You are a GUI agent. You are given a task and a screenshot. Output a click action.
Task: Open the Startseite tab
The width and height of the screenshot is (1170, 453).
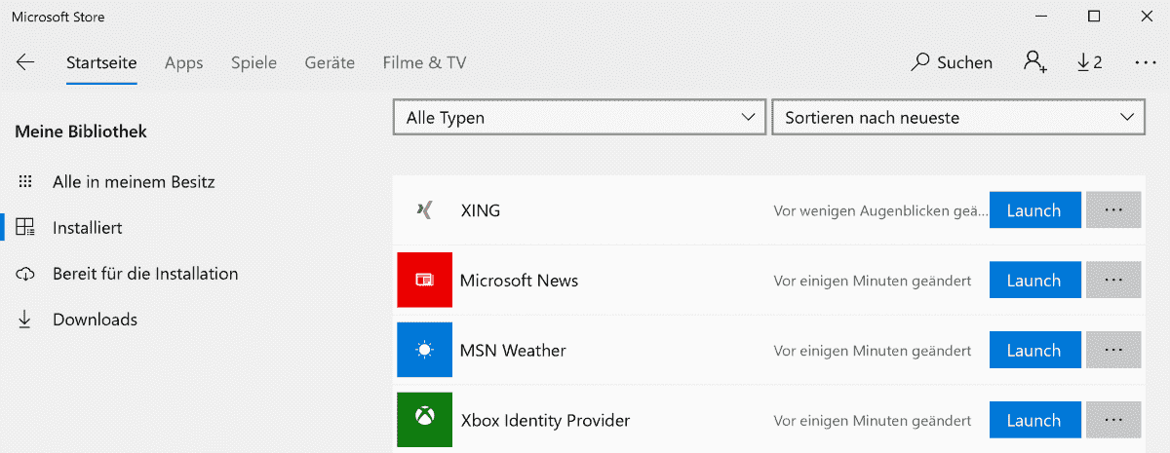[101, 62]
